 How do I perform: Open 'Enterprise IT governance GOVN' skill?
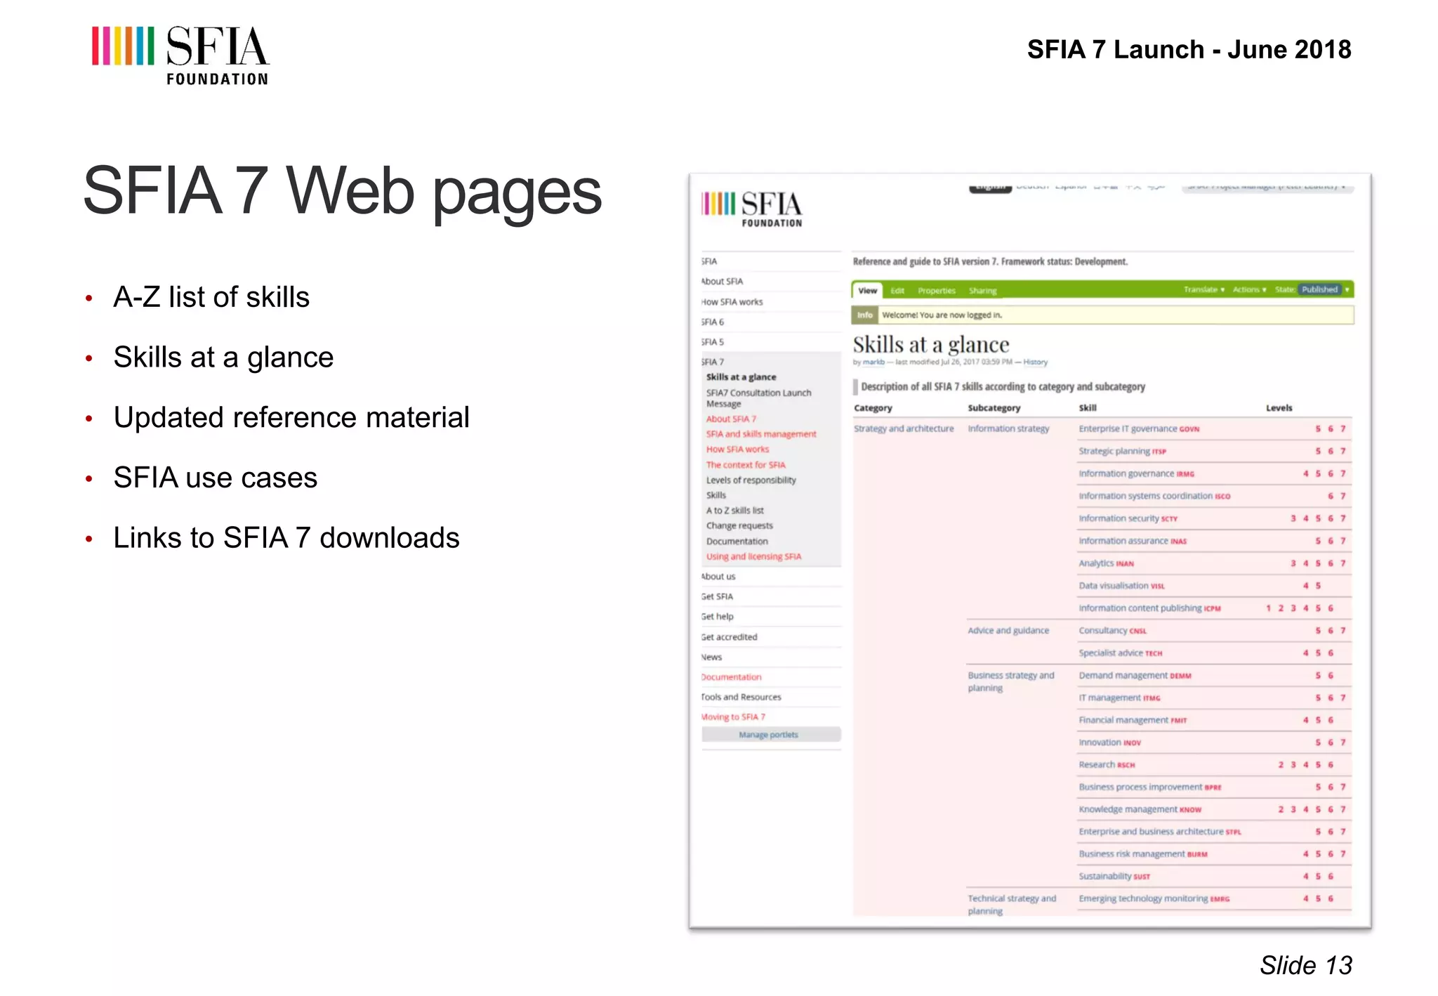tap(1139, 429)
